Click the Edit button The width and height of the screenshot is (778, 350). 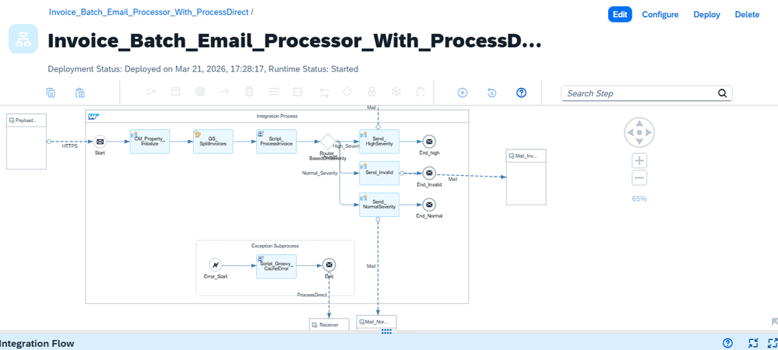tap(620, 14)
